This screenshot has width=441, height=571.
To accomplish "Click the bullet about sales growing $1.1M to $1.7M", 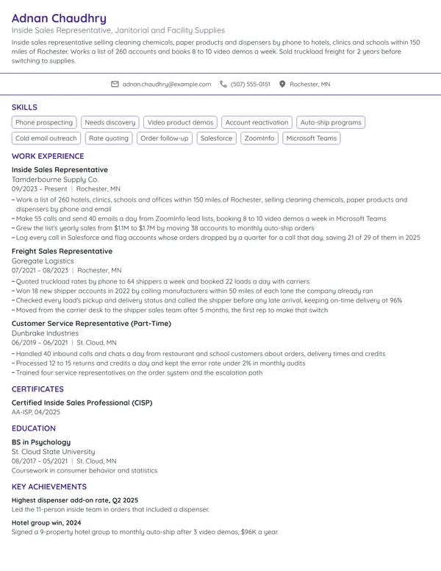I will (162, 228).
